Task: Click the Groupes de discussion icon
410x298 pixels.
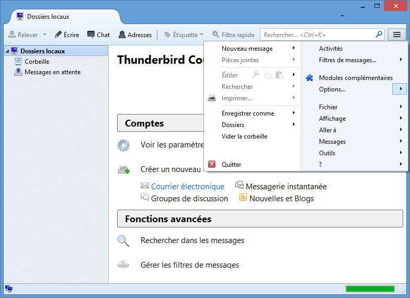Action: tap(144, 197)
